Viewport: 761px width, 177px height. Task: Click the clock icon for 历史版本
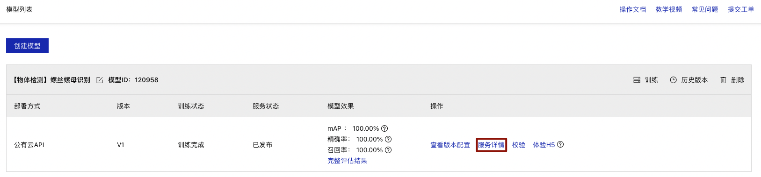click(673, 80)
